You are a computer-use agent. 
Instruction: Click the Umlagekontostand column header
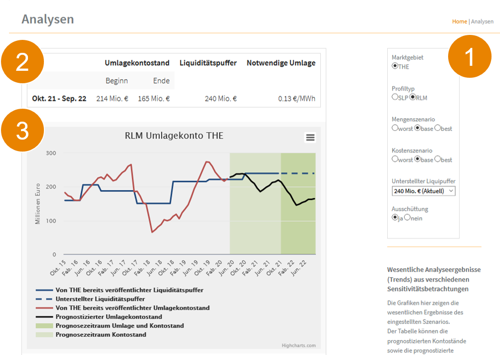tap(137, 63)
